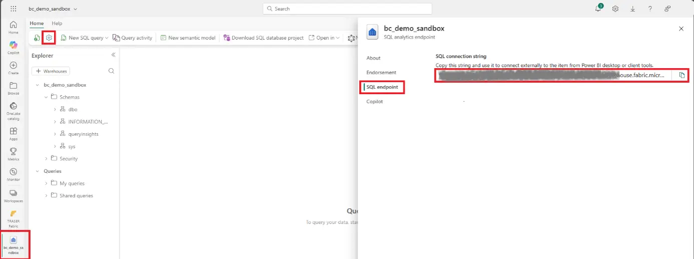The height and width of the screenshot is (259, 694).
Task: Click the warehouse icon beside bc_demo_sandbox title
Action: click(x=373, y=32)
